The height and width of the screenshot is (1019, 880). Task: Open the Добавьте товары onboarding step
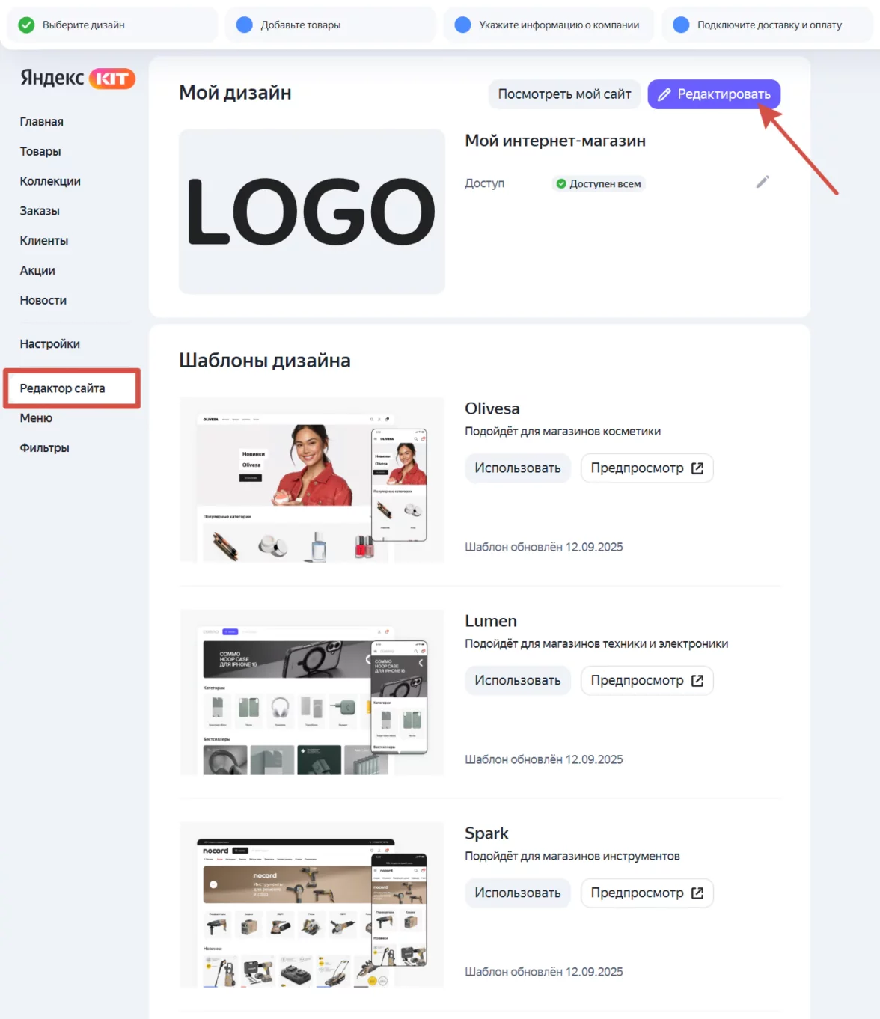pos(330,25)
